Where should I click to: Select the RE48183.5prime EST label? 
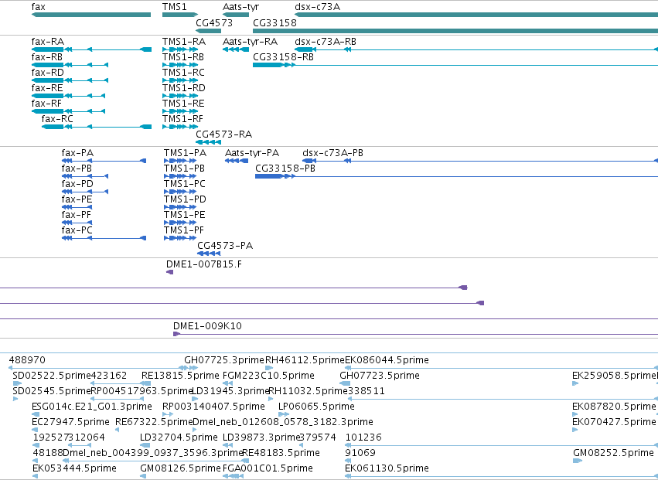[x=281, y=453]
